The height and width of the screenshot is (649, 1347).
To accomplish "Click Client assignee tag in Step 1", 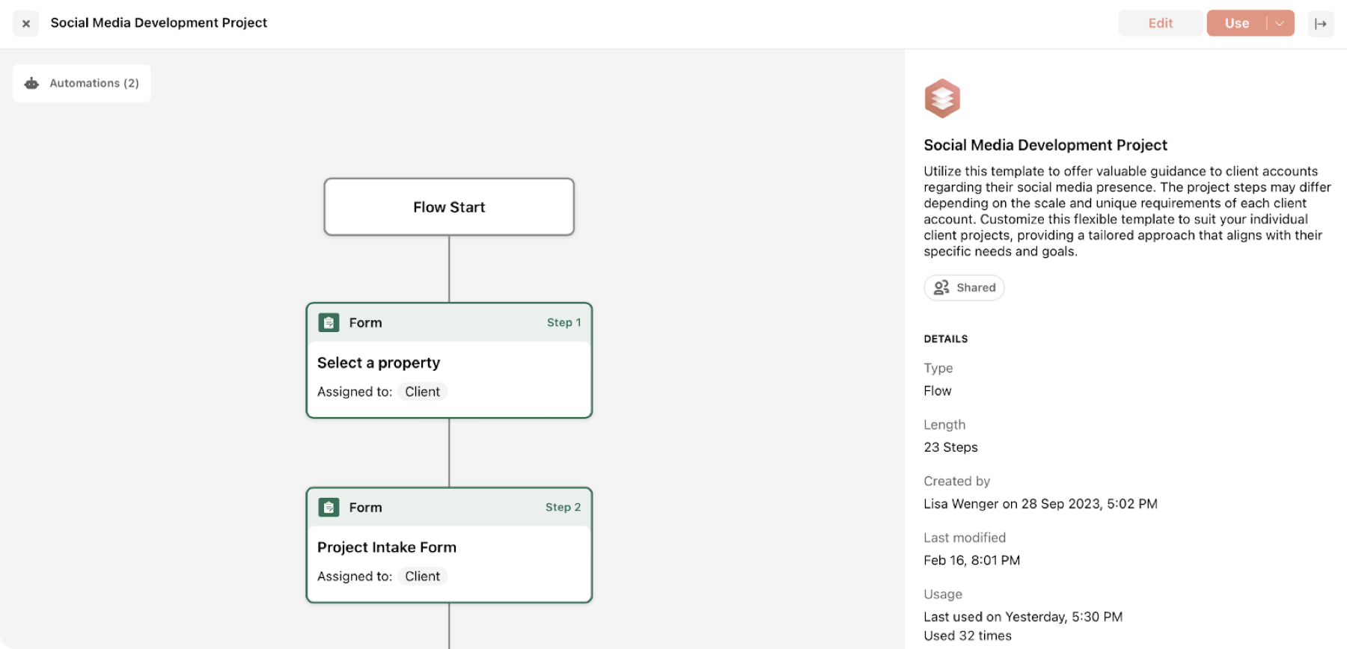I will (x=423, y=392).
